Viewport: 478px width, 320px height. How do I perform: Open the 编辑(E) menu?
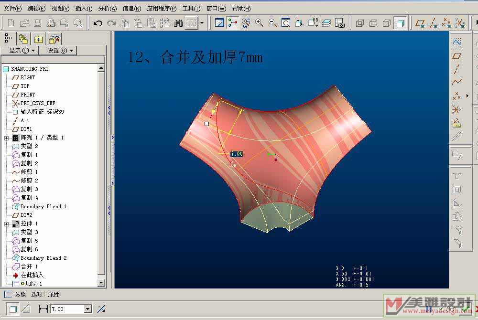(x=36, y=9)
